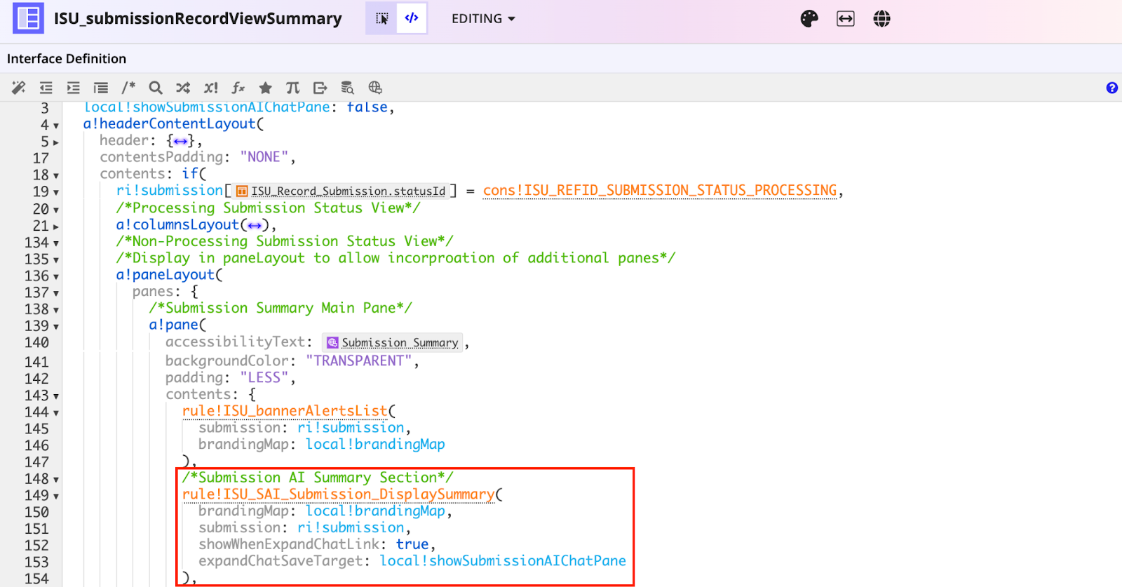This screenshot has width=1122, height=587.
Task: Collapse code at line 4
Action: (56, 126)
